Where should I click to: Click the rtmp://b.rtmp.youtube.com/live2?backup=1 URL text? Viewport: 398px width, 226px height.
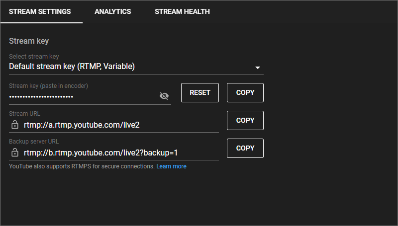(x=101, y=153)
